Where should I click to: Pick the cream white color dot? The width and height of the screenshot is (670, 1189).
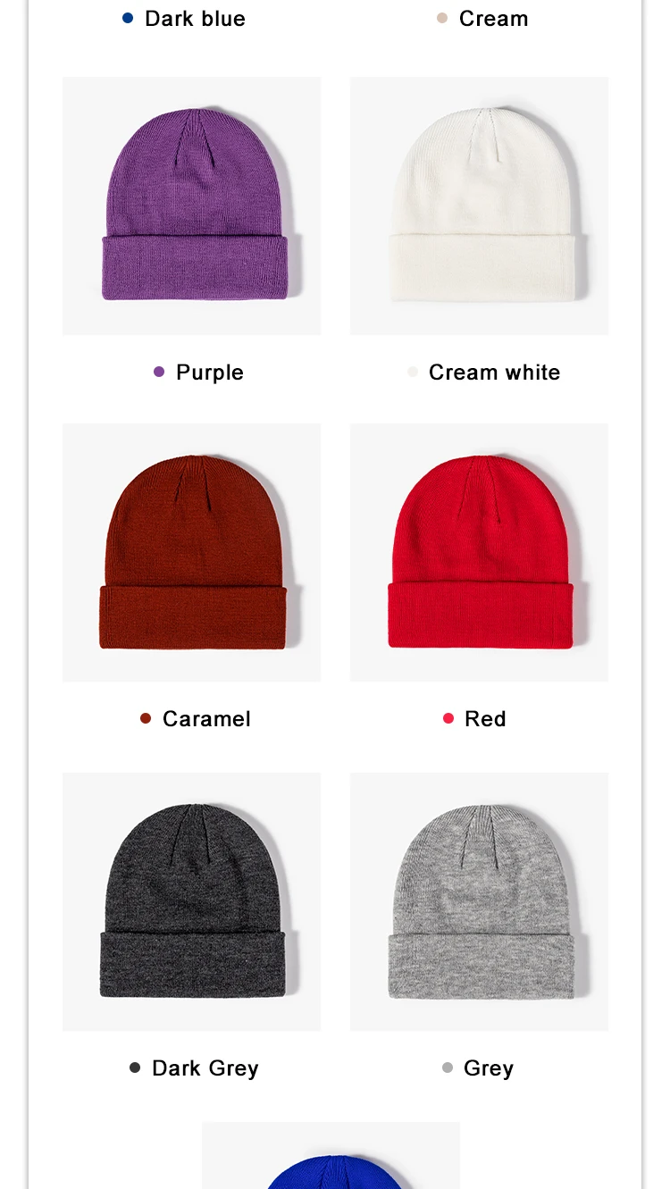(x=413, y=372)
